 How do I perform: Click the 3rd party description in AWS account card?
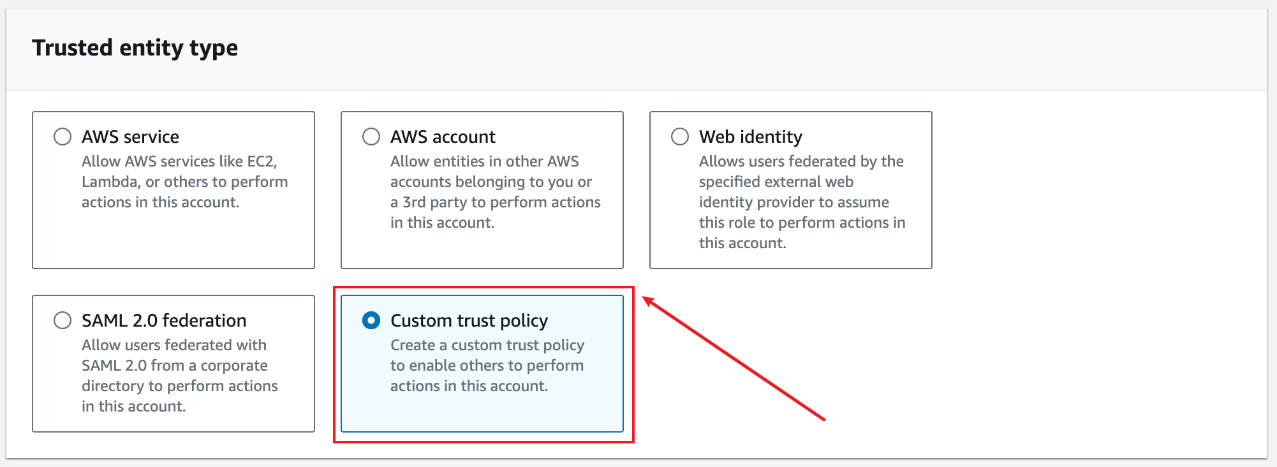click(496, 192)
